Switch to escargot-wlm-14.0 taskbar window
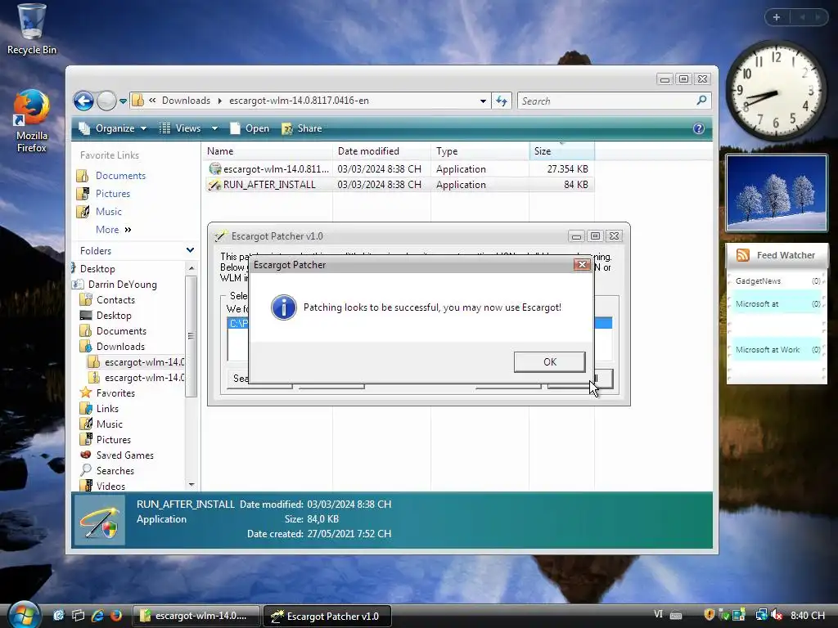 click(x=196, y=616)
